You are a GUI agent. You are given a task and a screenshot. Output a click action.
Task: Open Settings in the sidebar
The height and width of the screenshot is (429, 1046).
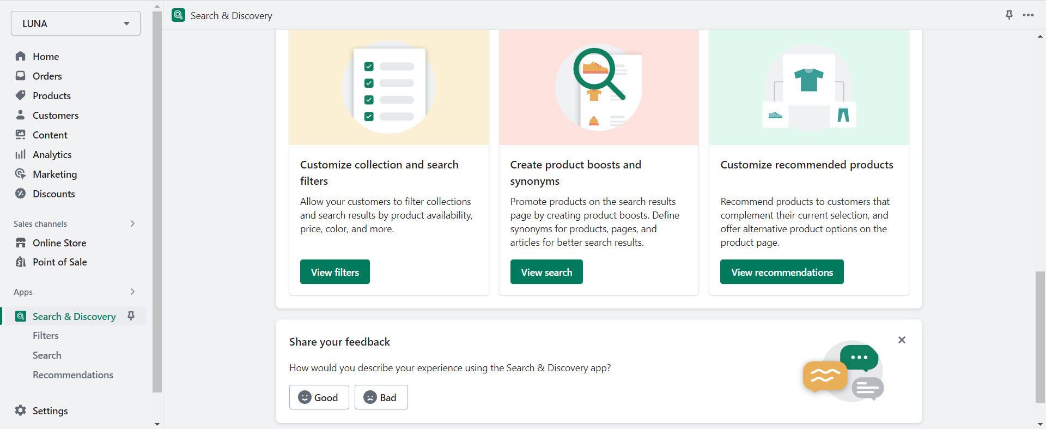click(50, 410)
